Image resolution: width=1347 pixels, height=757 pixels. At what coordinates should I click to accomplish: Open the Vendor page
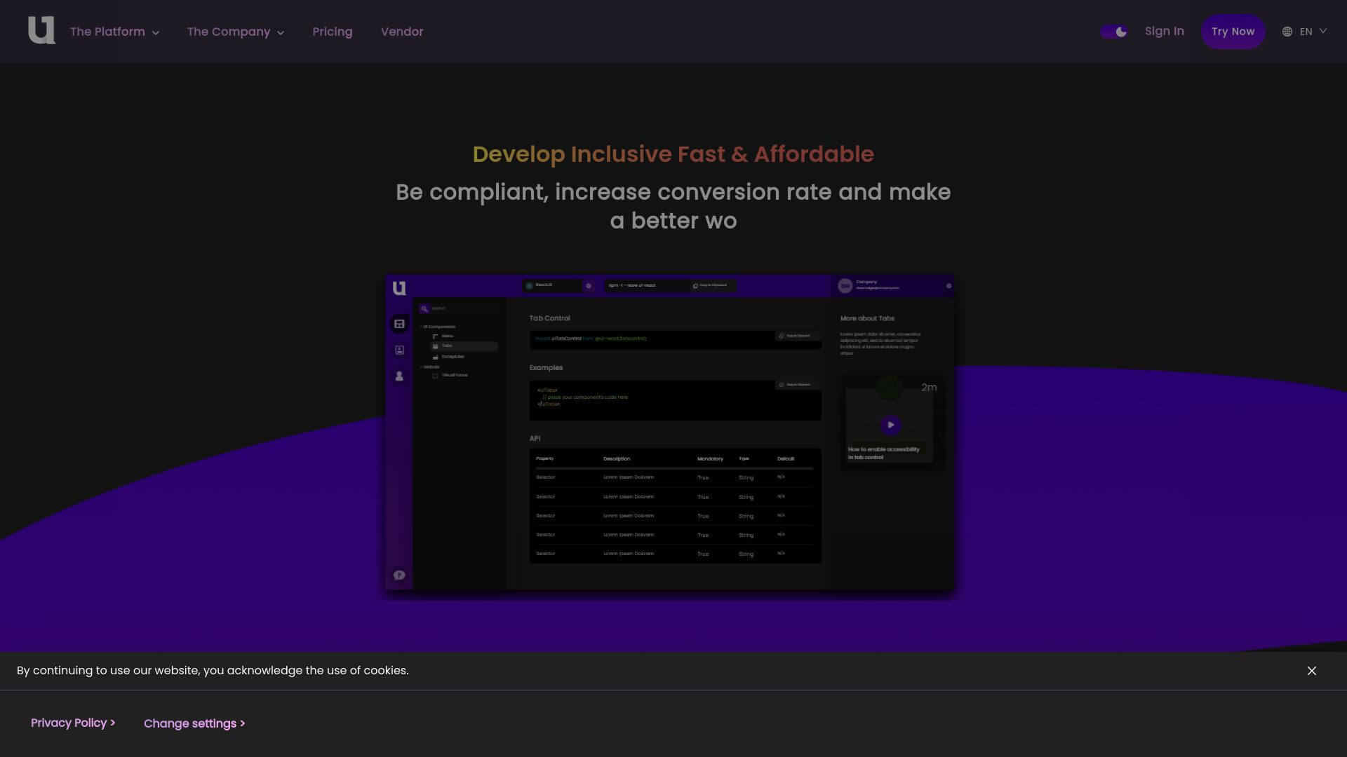pyautogui.click(x=401, y=32)
